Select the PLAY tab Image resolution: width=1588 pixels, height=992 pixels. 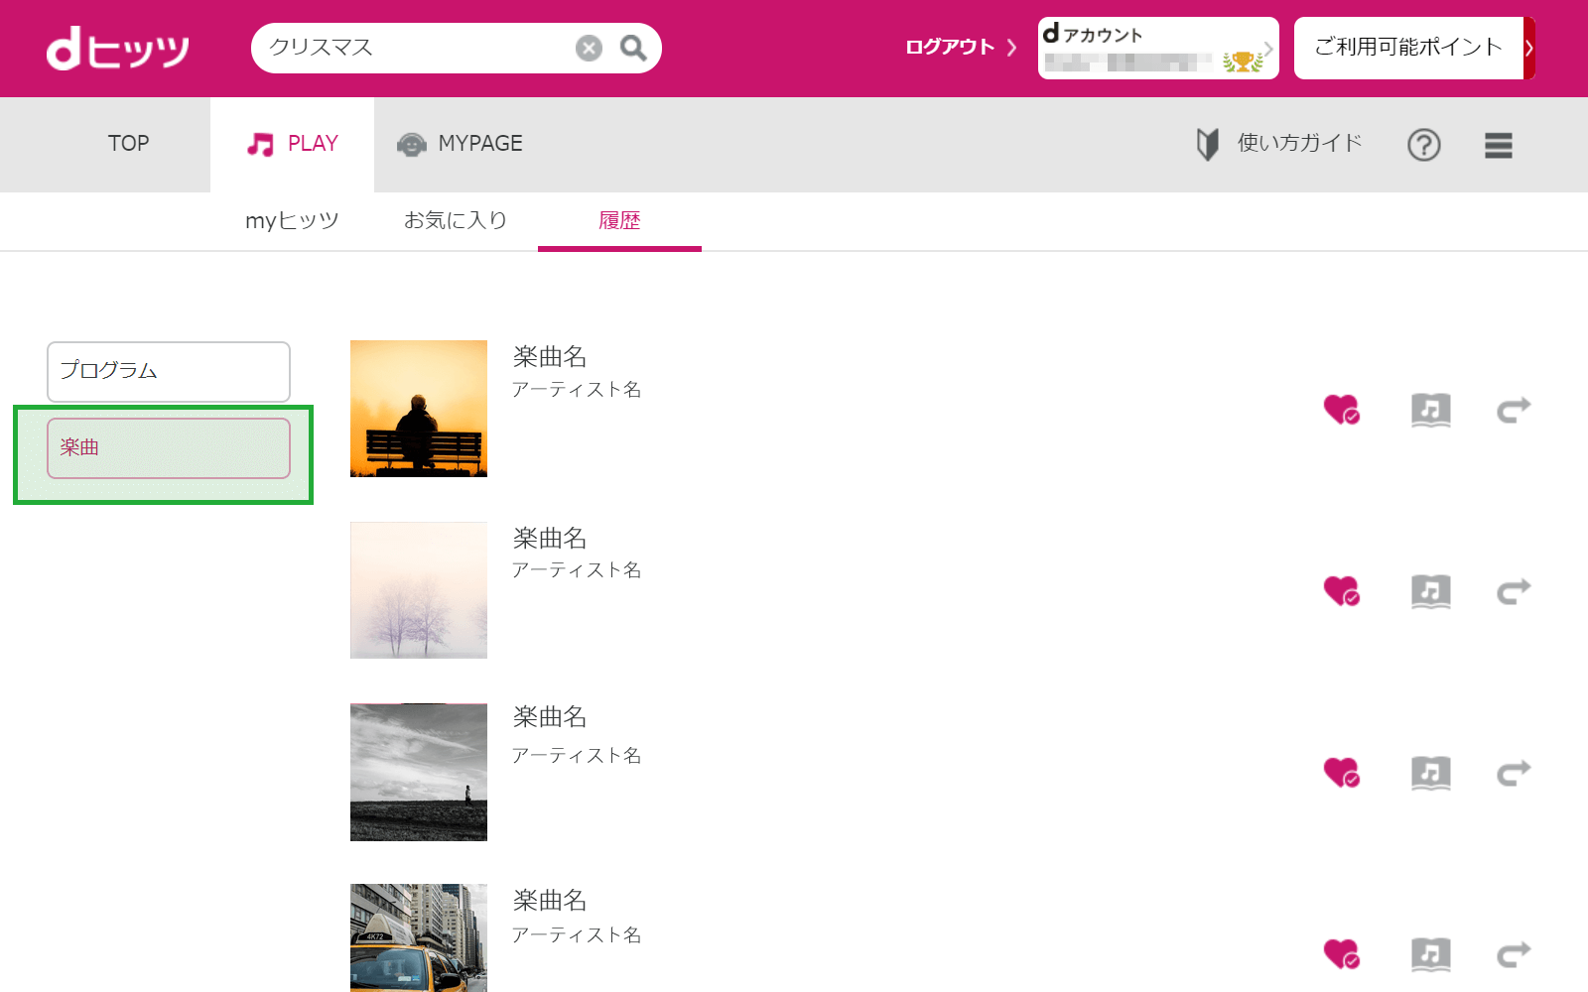[292, 144]
